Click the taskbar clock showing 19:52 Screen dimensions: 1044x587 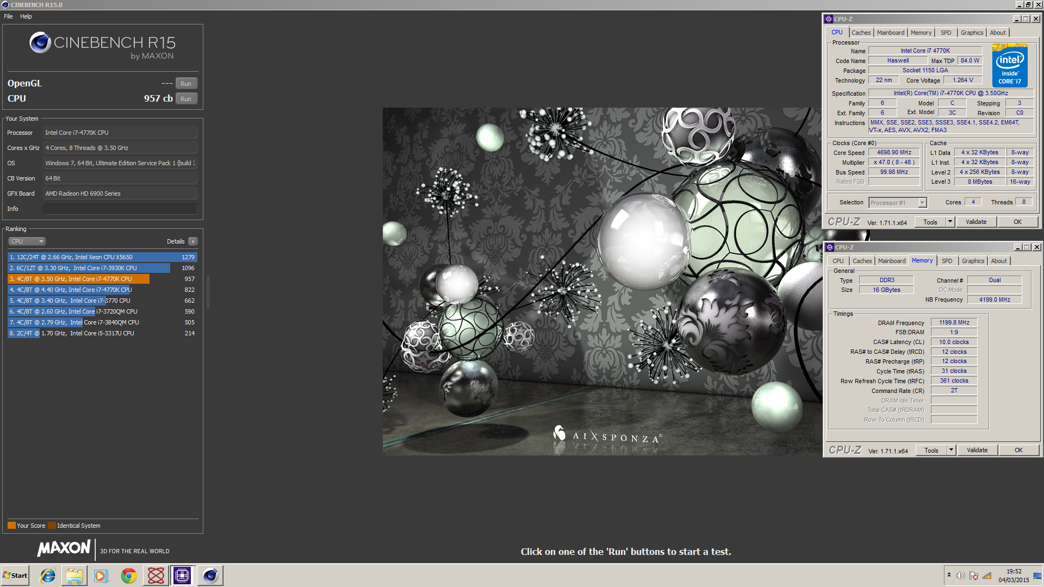click(x=1014, y=576)
